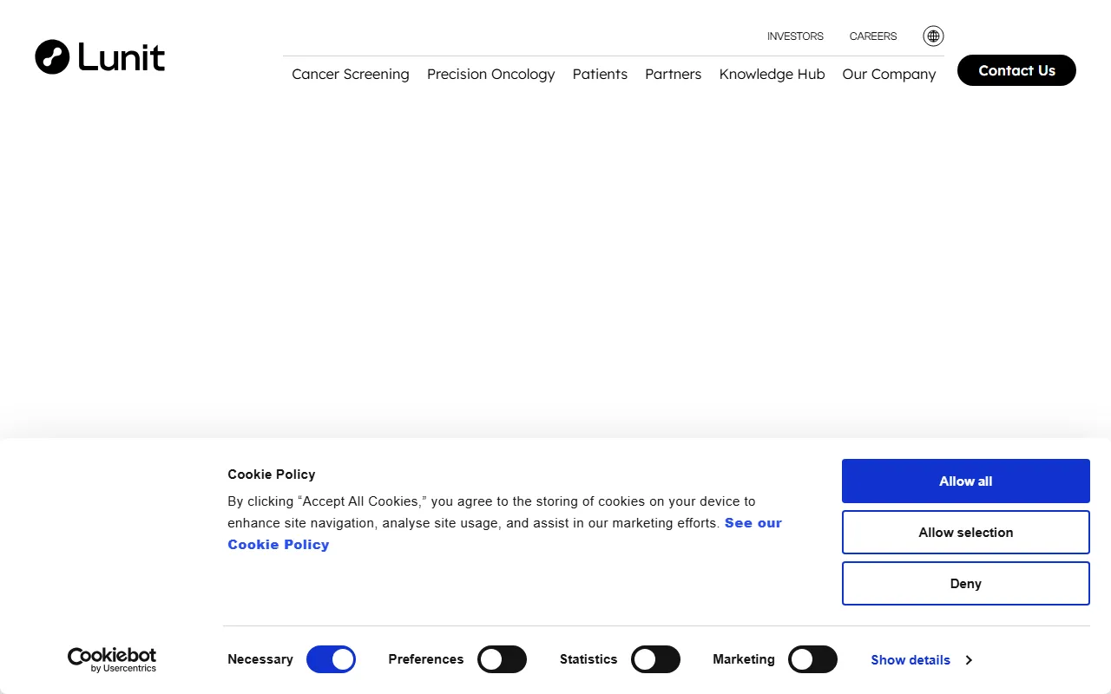The image size is (1111, 694).
Task: Enable the Statistics cookies toggle
Action: [655, 659]
